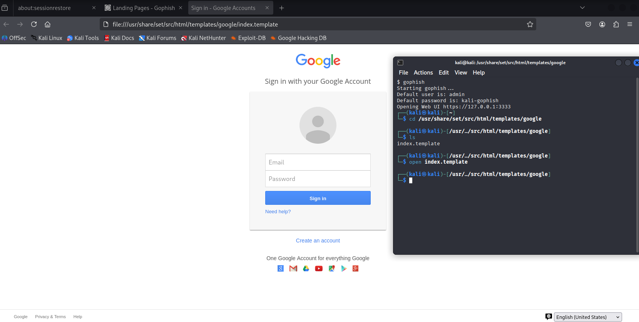Click the 'Default password is: kali-gophish' line
This screenshot has height=322, width=639.
point(448,101)
